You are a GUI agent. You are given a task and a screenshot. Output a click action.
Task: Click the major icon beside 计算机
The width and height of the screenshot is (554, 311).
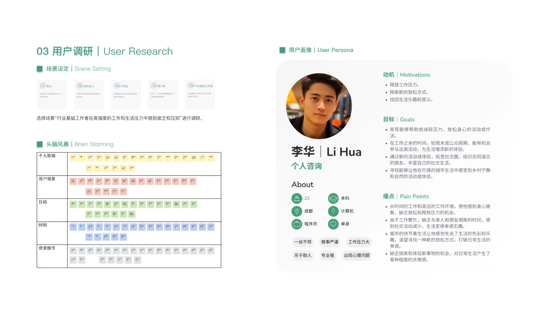click(333, 211)
